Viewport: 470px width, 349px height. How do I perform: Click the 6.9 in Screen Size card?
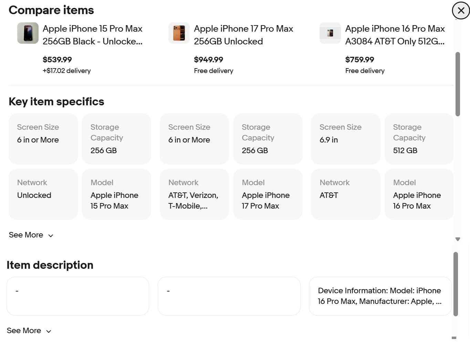(x=345, y=139)
